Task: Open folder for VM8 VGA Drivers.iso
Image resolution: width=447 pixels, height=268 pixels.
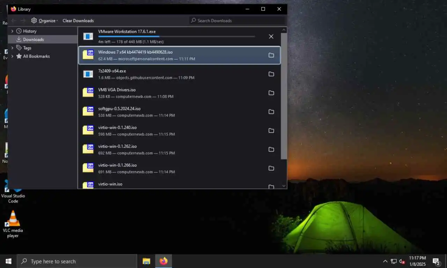Action: point(271,93)
